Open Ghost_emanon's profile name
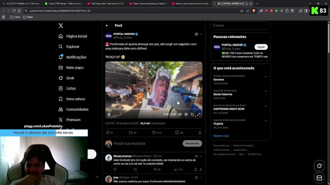 (122, 156)
